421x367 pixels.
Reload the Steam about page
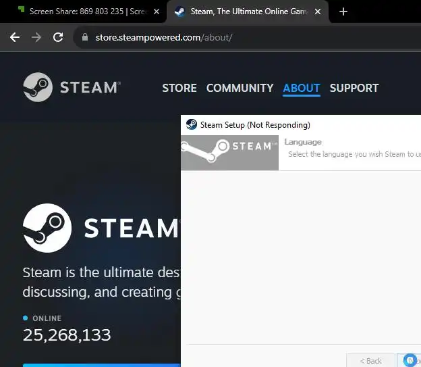(58, 37)
